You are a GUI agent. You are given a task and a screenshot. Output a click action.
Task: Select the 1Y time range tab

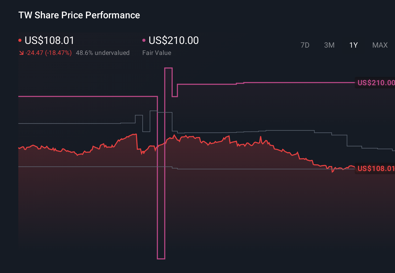(x=353, y=45)
